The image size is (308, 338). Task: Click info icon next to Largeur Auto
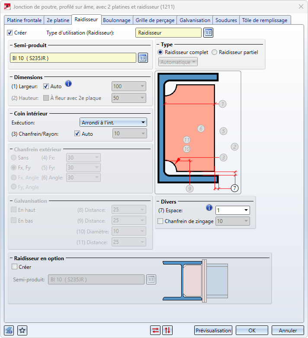[x=68, y=84]
